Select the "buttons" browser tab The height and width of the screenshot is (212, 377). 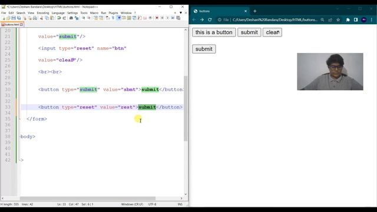tap(220, 11)
